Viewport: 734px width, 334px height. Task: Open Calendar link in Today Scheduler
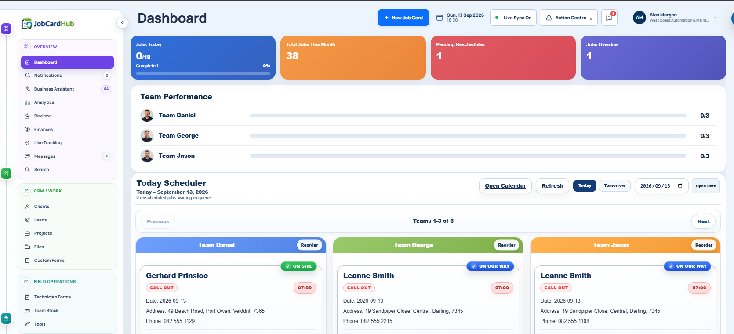click(x=505, y=186)
